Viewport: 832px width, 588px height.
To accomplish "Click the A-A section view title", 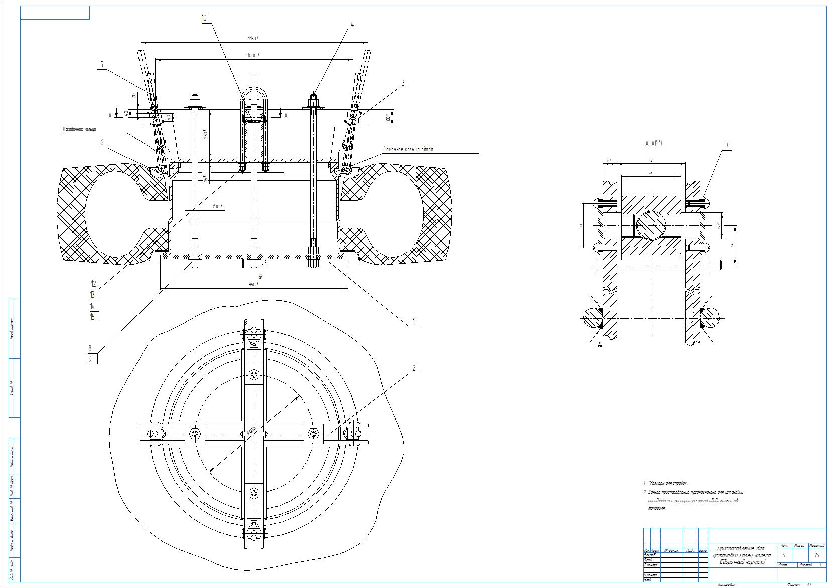I will (654, 144).
